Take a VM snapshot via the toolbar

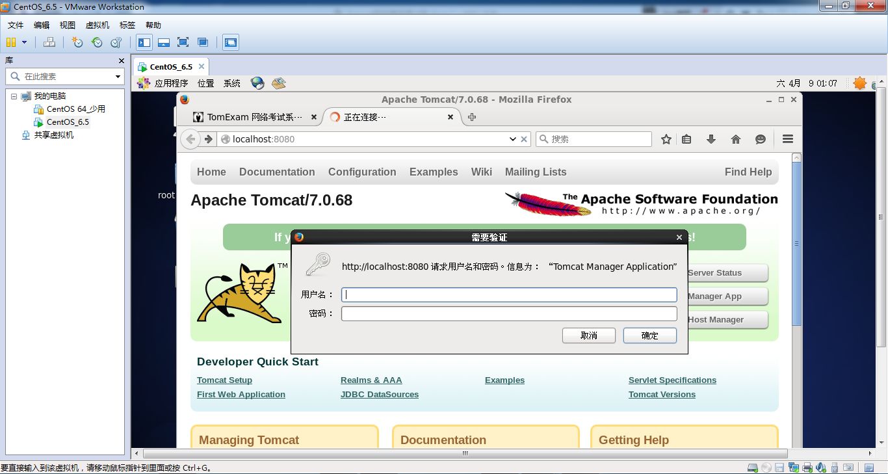(x=77, y=42)
